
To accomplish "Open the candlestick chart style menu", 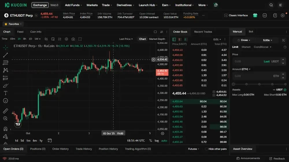I will coord(46,39).
